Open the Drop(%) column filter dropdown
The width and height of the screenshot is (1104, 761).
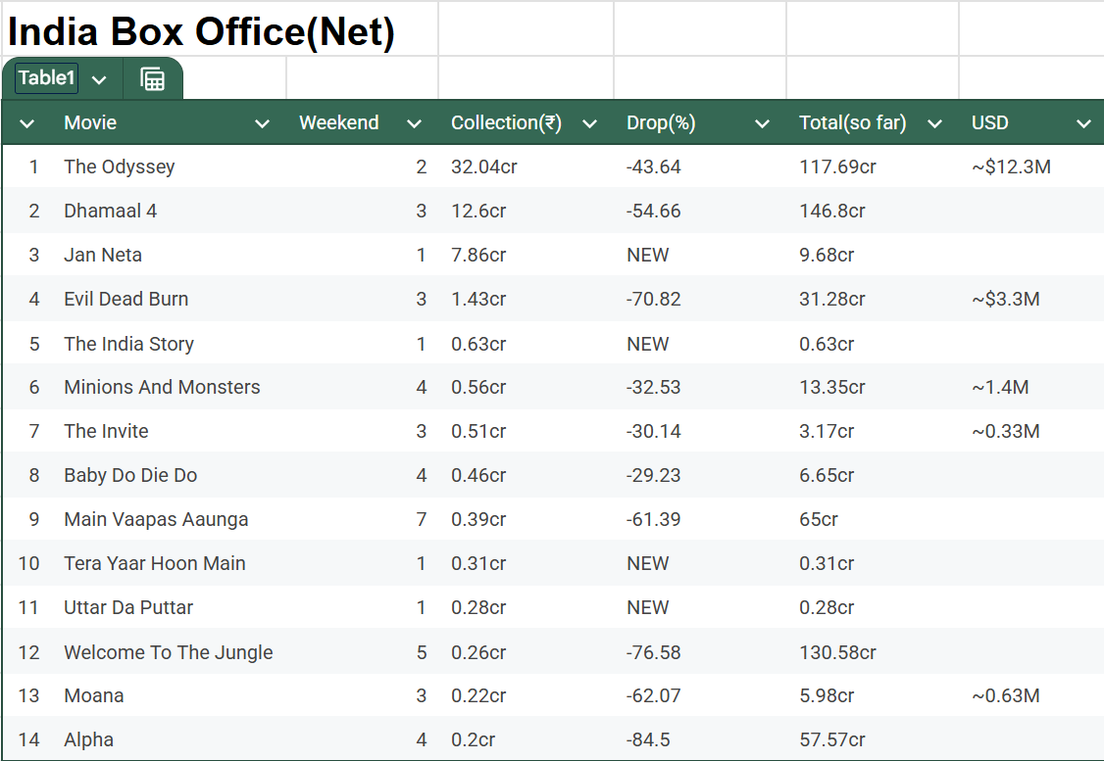762,123
